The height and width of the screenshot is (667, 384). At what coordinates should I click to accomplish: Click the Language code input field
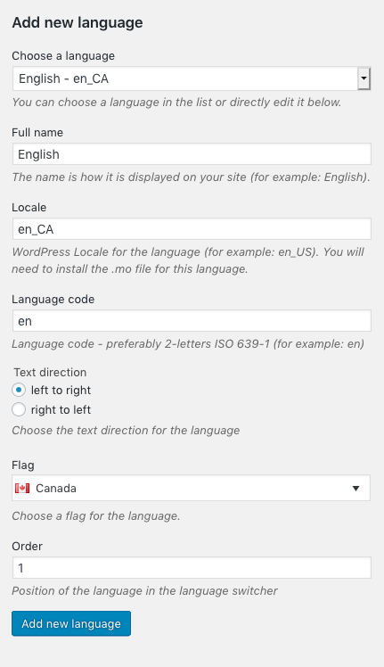coord(192,321)
